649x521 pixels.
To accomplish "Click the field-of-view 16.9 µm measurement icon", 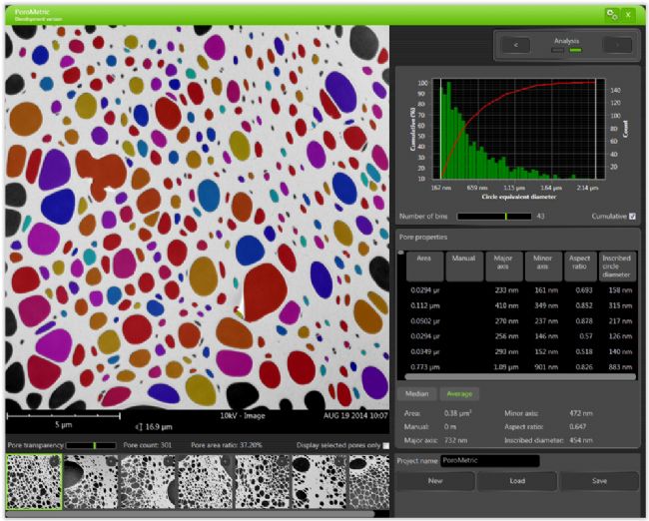I will tap(140, 424).
